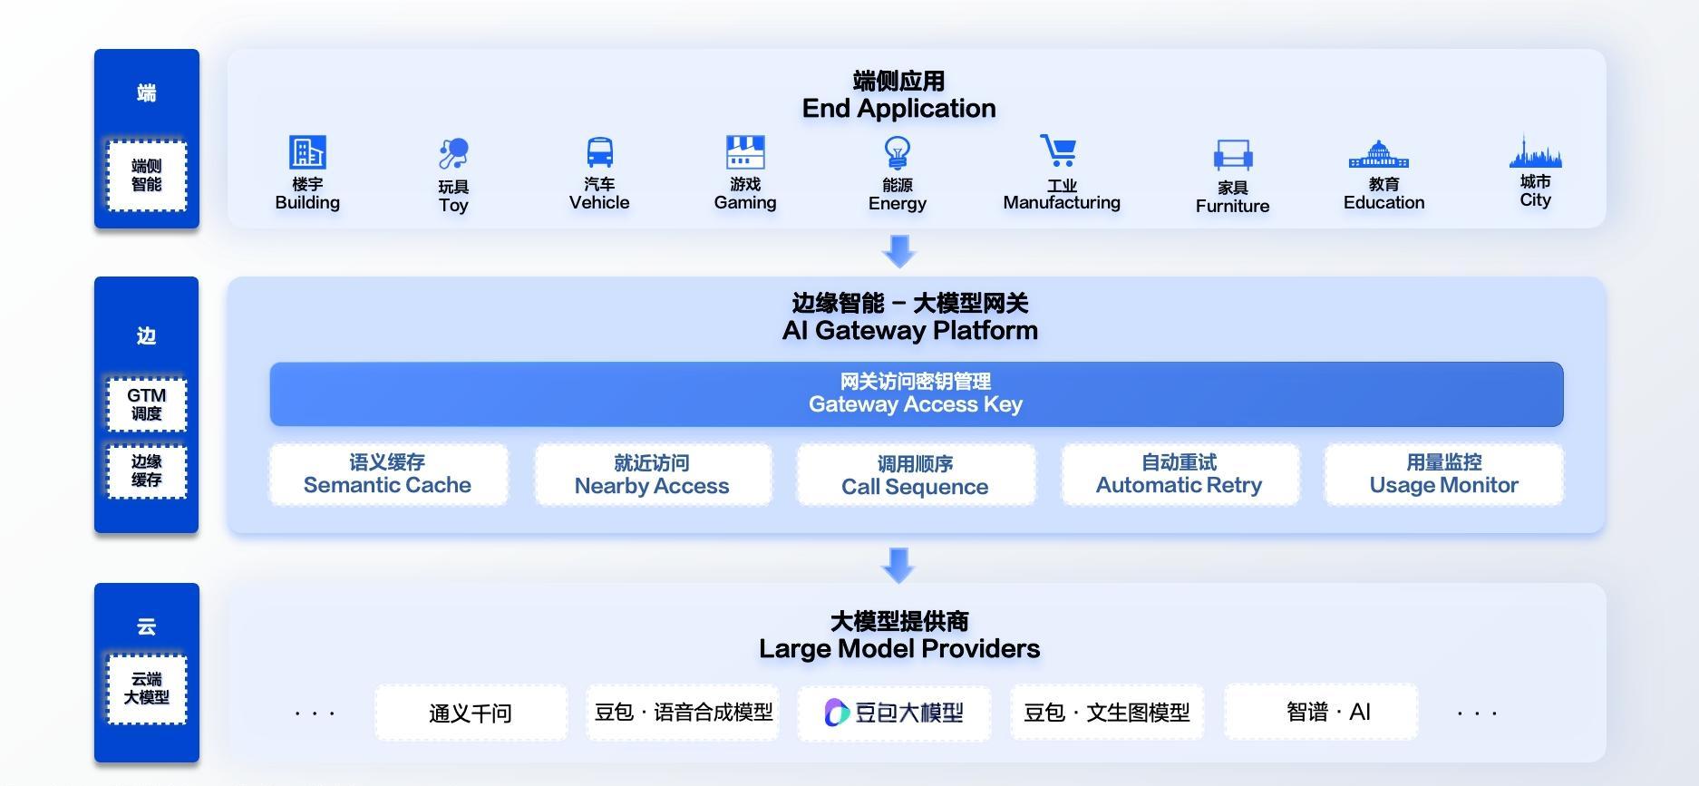Select the 云端大模型 dashed box
This screenshot has height=786, width=1699.
(x=147, y=688)
